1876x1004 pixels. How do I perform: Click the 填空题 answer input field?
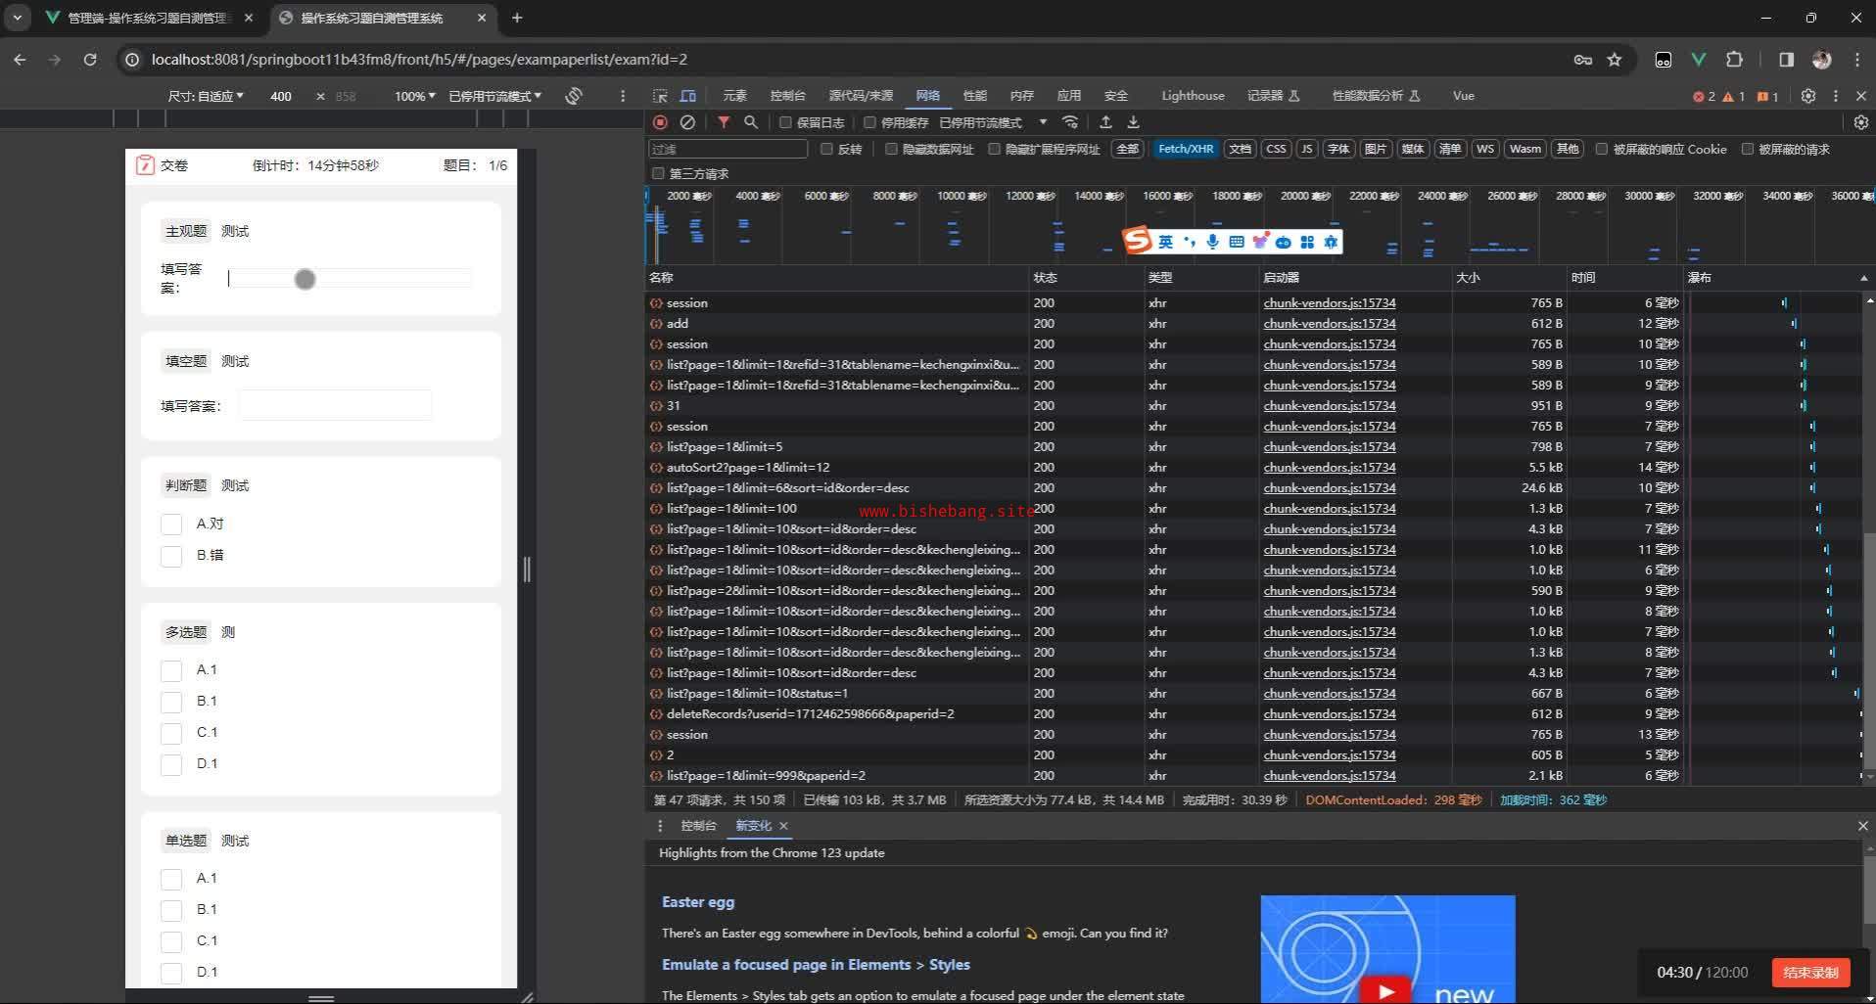tap(335, 405)
